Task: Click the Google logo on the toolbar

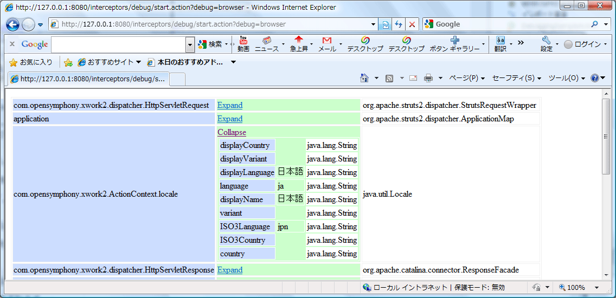Action: [35, 44]
